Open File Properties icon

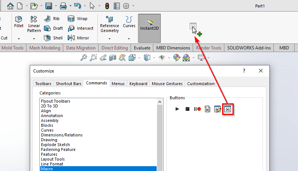pos(117,6)
